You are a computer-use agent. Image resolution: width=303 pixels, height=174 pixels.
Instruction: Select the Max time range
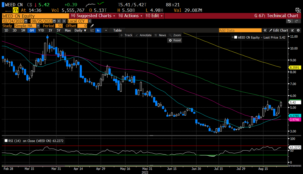pyautogui.click(x=68, y=30)
